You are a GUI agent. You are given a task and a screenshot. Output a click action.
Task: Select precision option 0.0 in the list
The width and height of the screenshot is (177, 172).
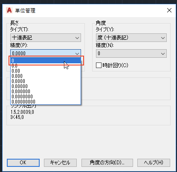(46, 66)
